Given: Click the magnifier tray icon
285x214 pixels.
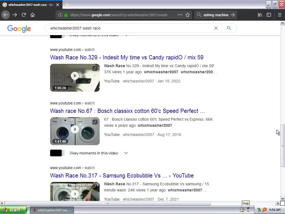Looking at the screenshot, I should (x=264, y=210).
